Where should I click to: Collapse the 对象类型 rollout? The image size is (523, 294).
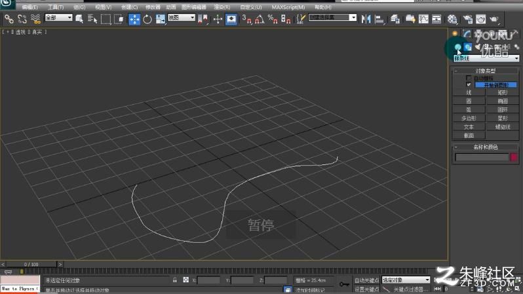pyautogui.click(x=485, y=71)
